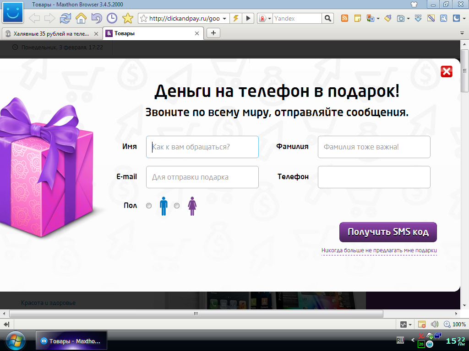469x351 pixels.
Task: Click the 'Получить SMS код' button
Action: pos(388,232)
